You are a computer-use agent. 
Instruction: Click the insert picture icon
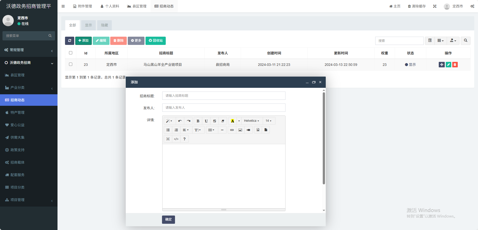240,130
